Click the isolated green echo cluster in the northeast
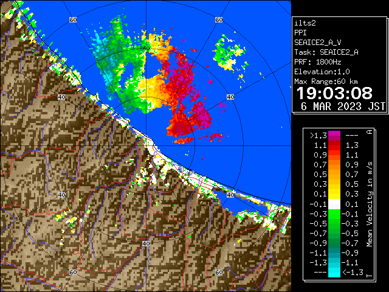The height and width of the screenshot is (292, 389). tap(229, 54)
